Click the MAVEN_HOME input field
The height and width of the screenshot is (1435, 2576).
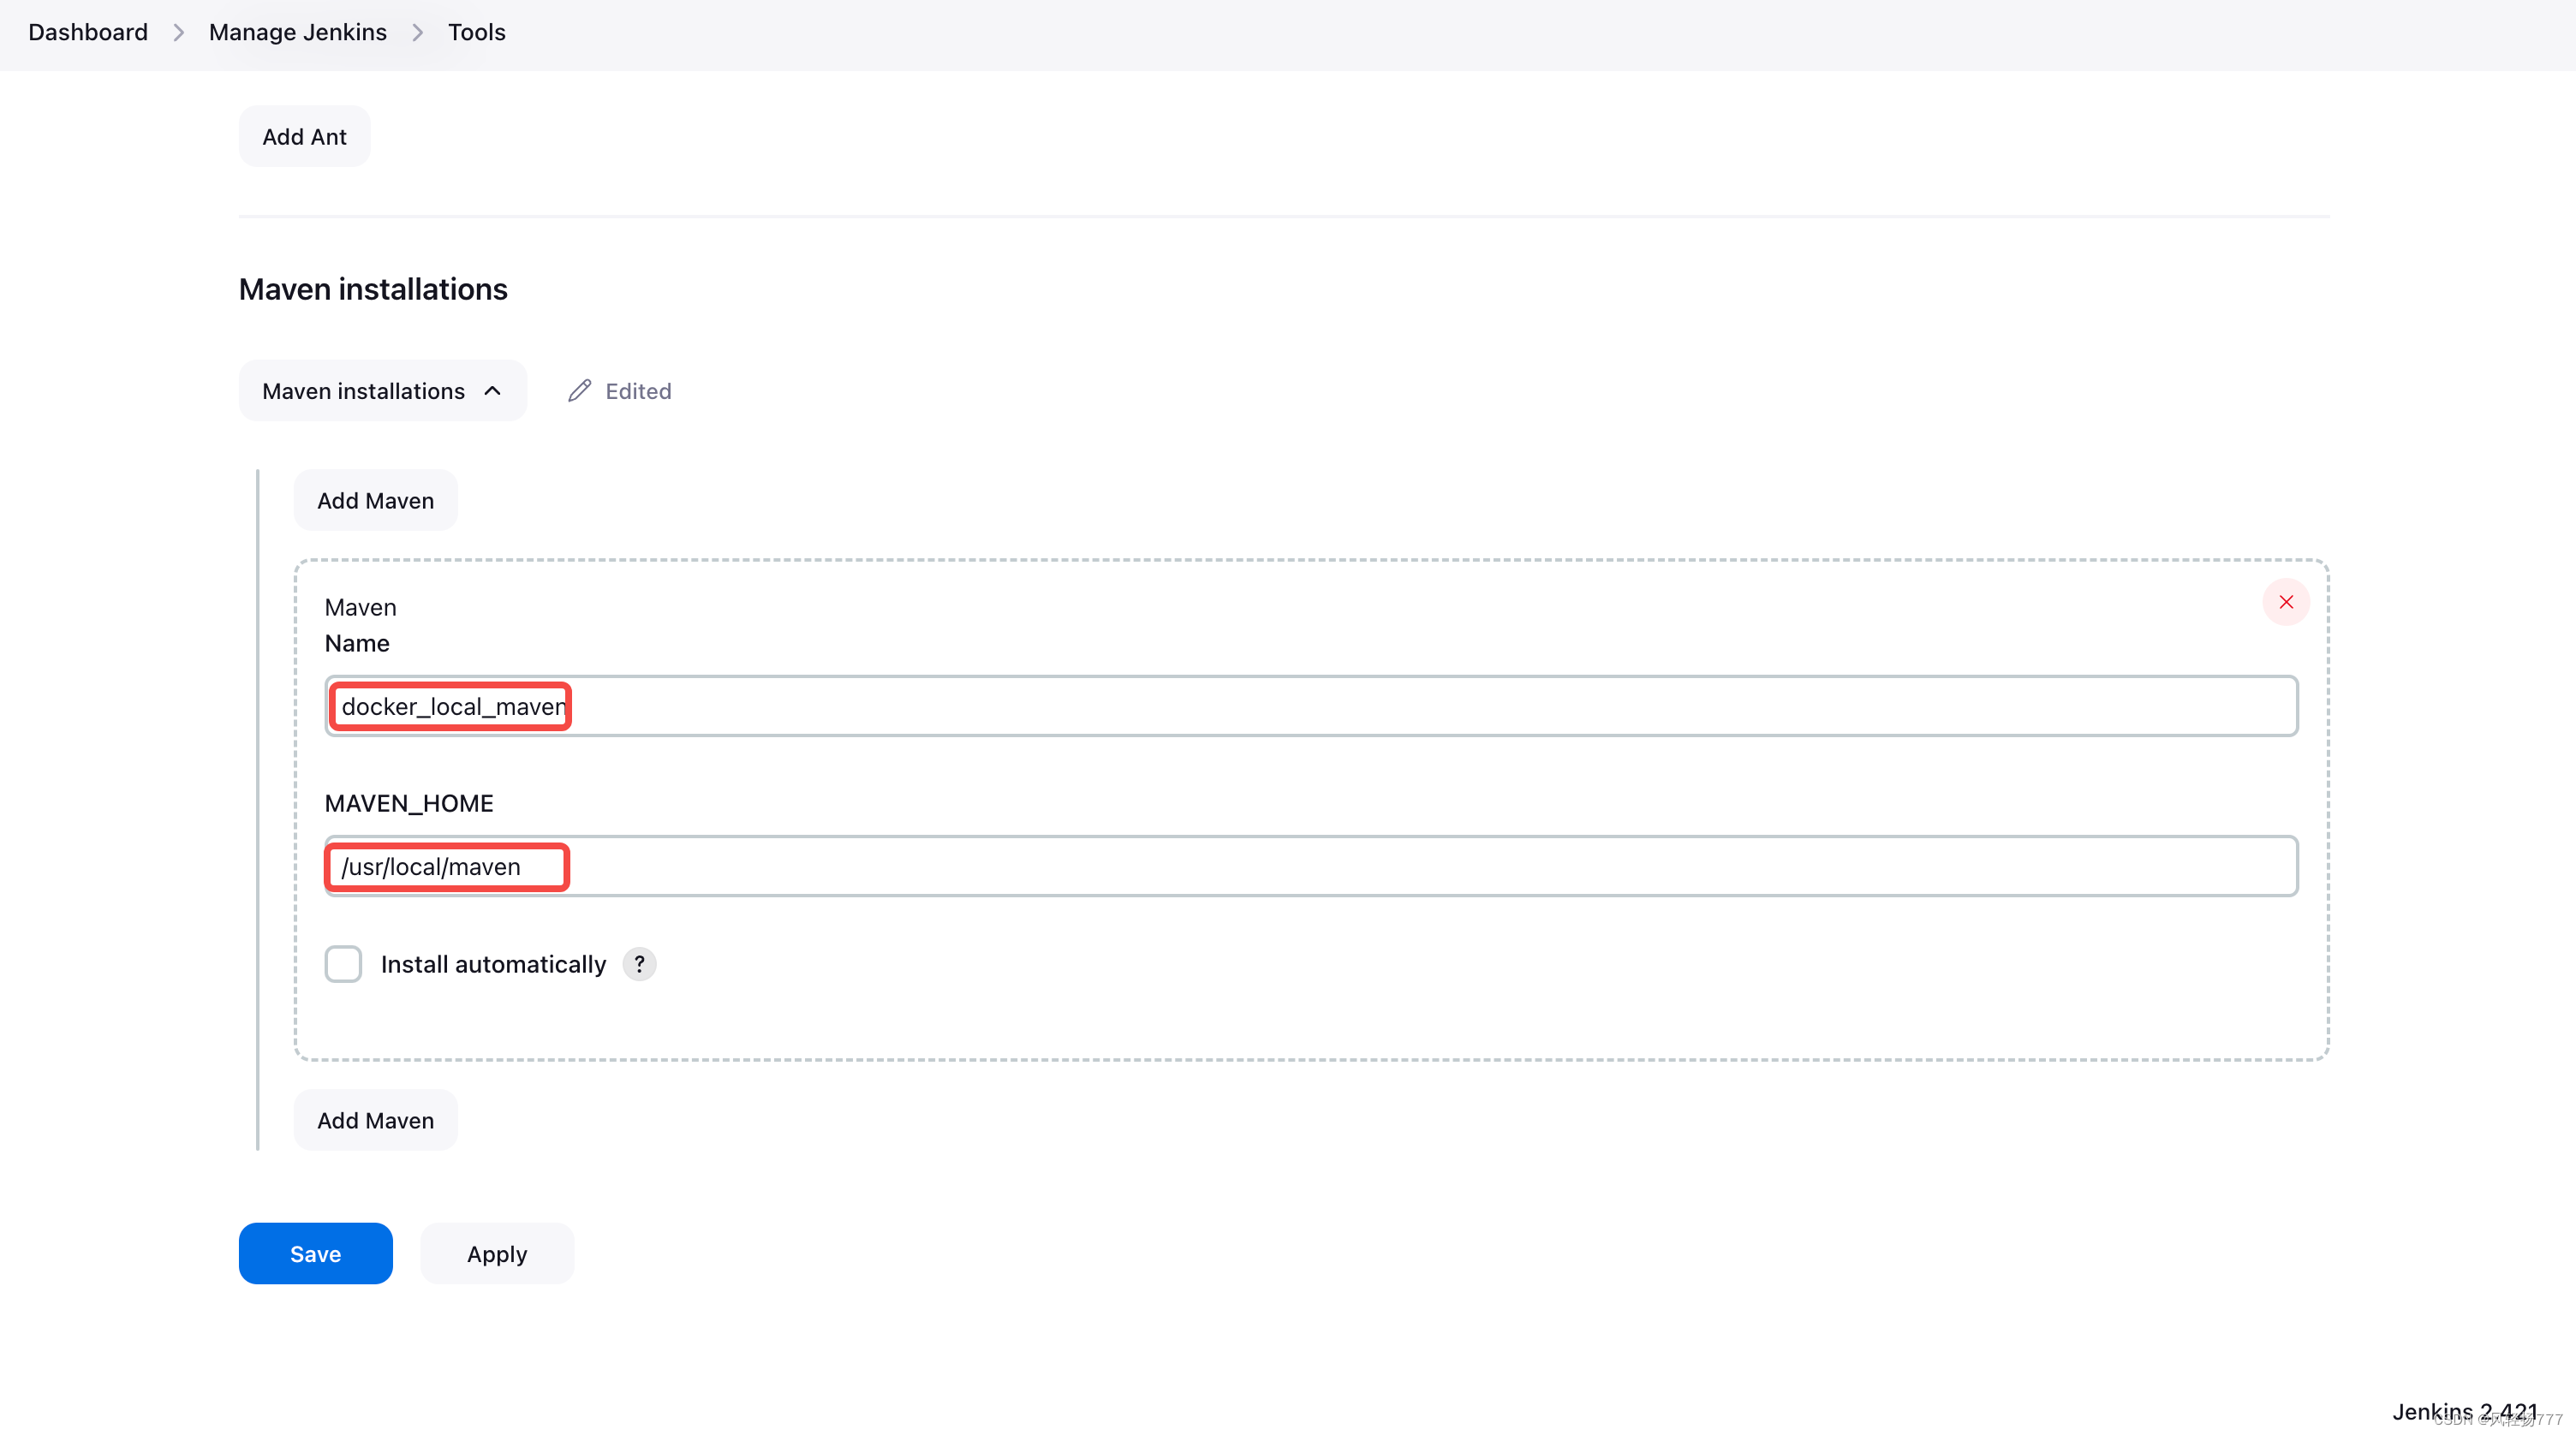1311,866
